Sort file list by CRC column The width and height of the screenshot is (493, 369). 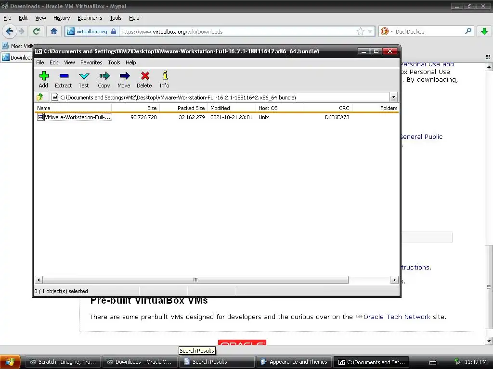328,108
